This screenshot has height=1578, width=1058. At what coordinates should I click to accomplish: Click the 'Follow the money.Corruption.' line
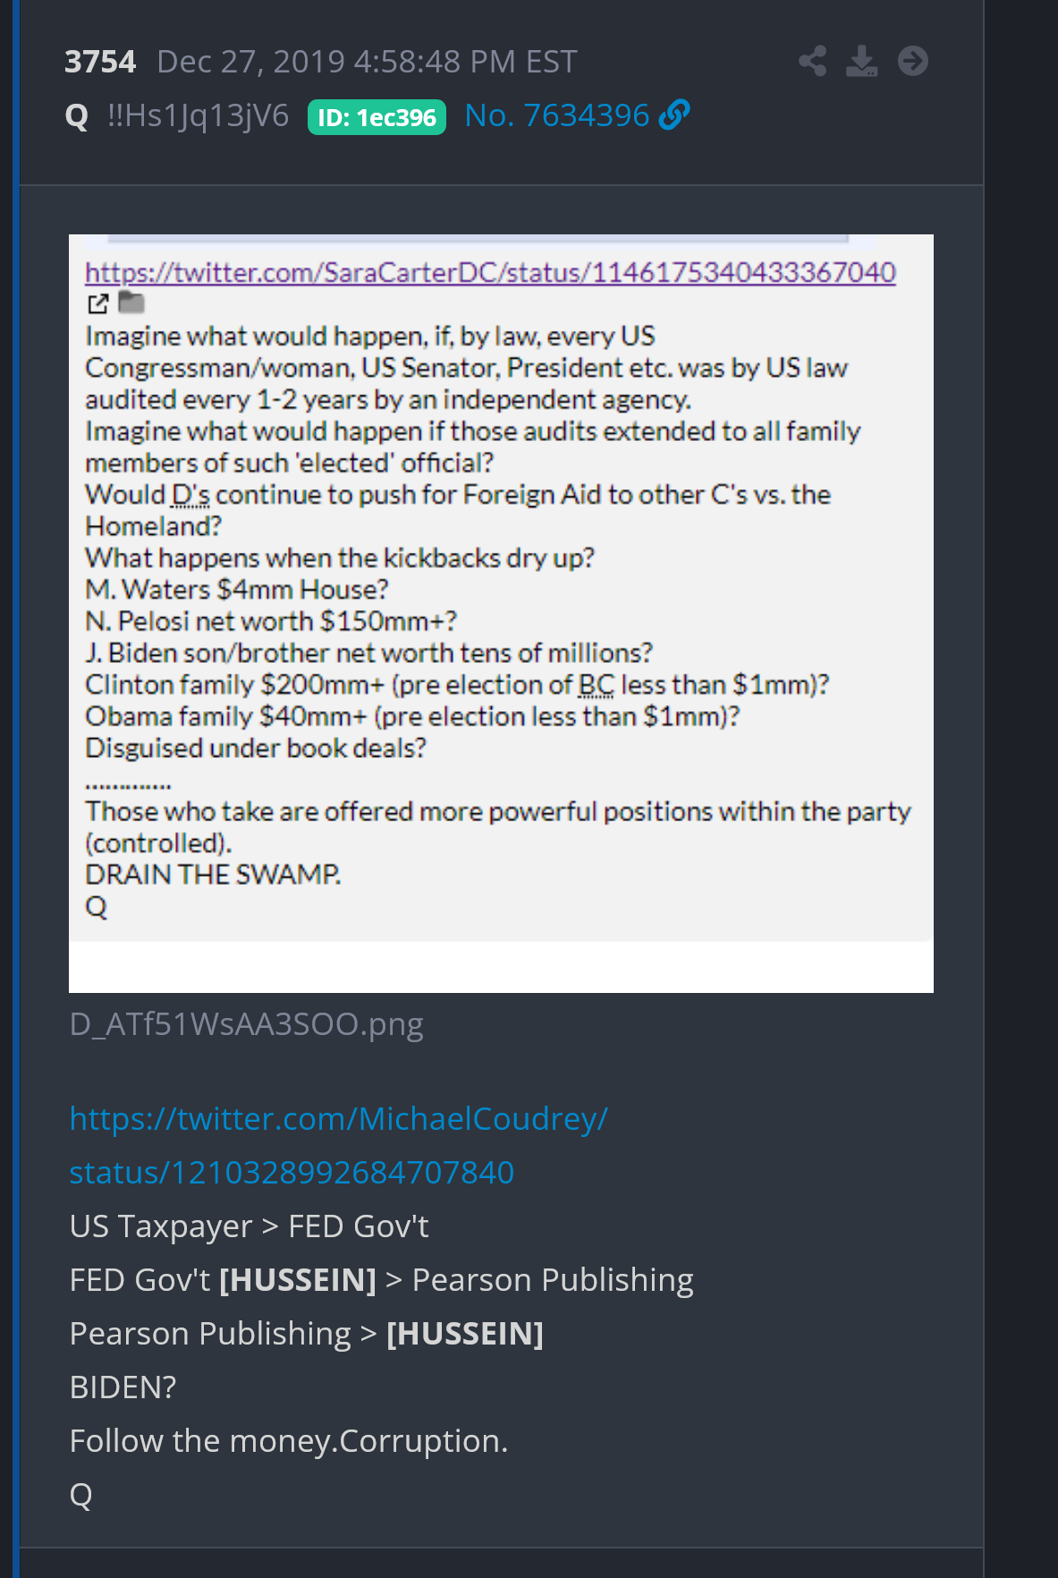[x=289, y=1440]
